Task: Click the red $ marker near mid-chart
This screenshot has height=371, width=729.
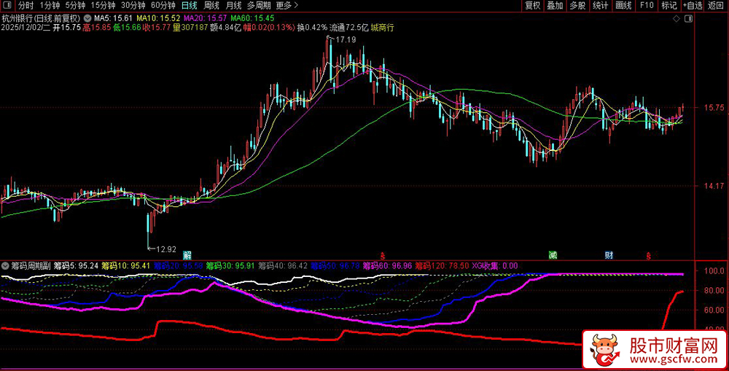Action: coord(373,256)
